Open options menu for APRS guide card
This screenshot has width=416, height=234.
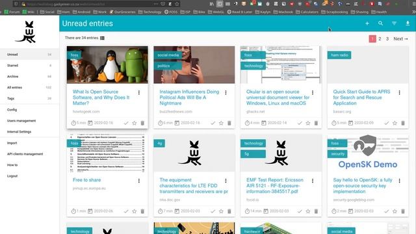coord(399,92)
